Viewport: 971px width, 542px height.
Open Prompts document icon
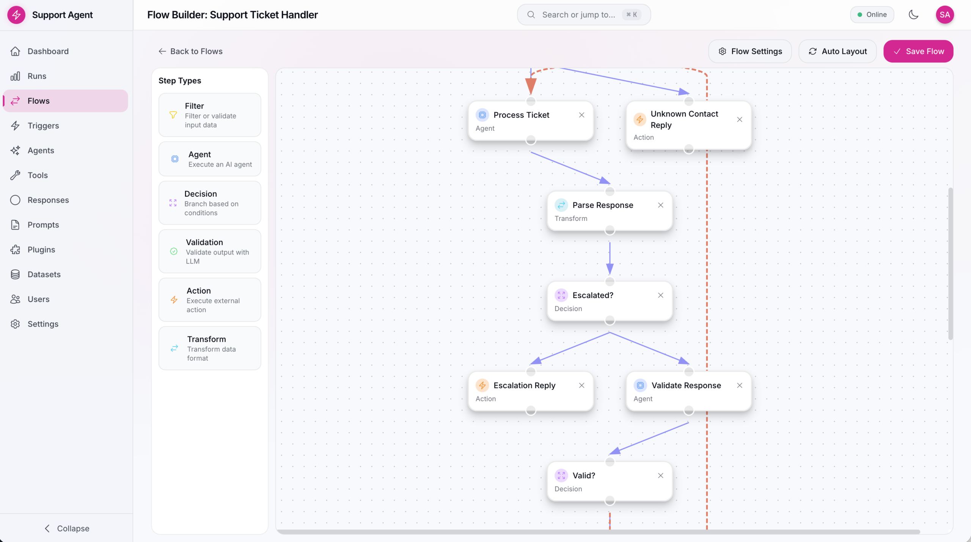coord(15,225)
